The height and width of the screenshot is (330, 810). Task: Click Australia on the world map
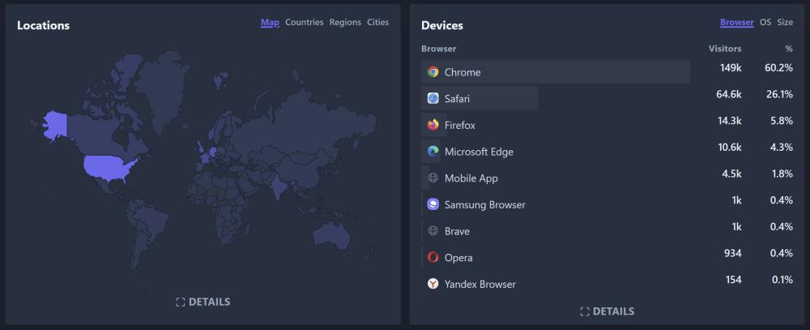click(x=332, y=233)
